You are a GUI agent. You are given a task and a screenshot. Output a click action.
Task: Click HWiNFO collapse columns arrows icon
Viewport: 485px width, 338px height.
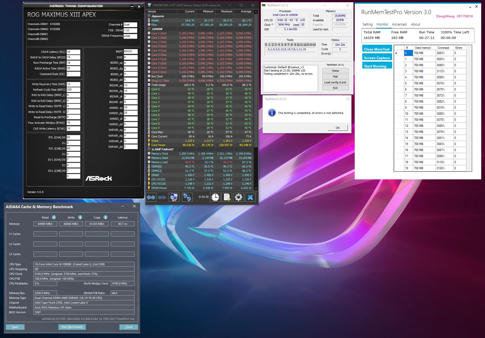pos(162,197)
